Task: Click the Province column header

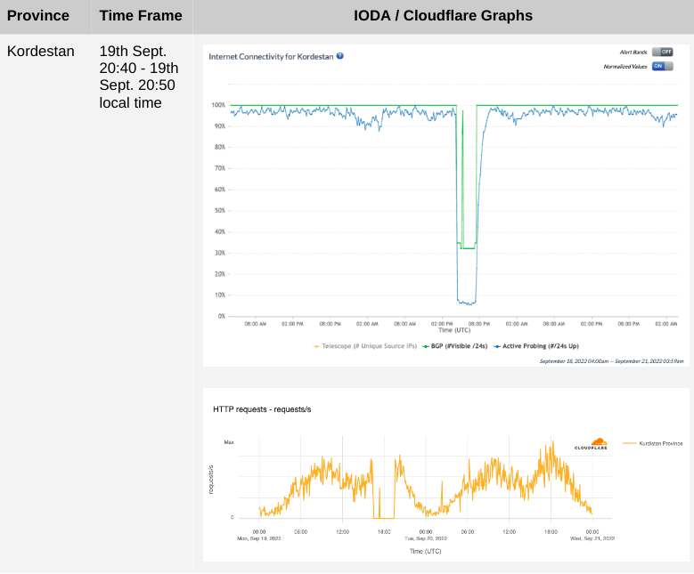Action: tap(38, 15)
